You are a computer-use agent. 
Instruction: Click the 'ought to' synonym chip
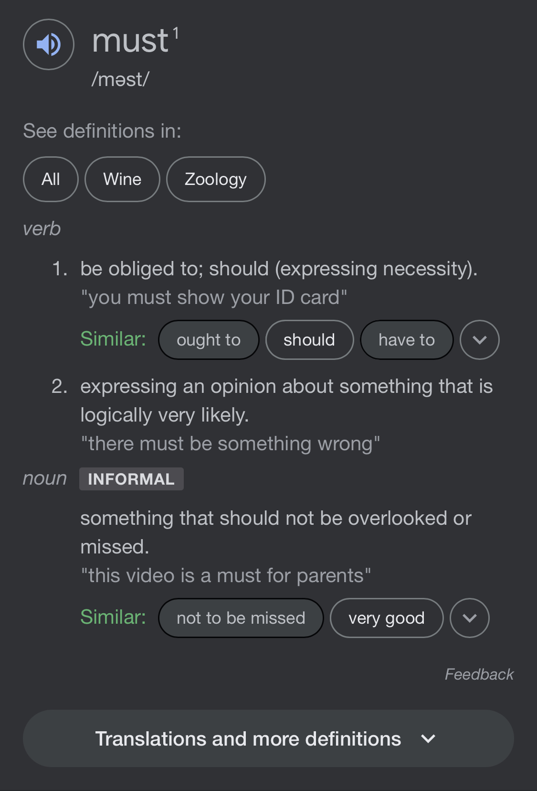point(209,340)
